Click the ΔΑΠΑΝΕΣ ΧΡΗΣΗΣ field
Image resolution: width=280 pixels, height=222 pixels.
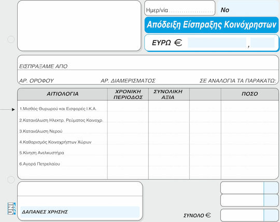(x=80, y=212)
